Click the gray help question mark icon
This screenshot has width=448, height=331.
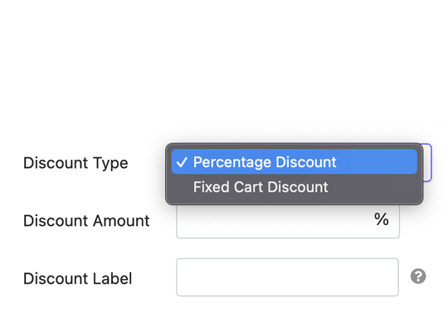[x=418, y=276]
